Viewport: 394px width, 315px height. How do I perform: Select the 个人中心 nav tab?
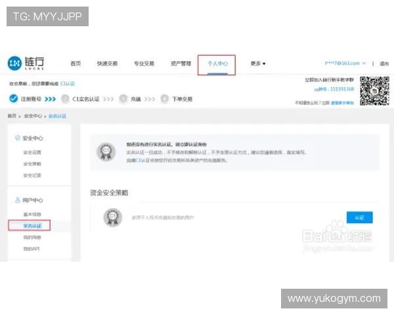217,64
